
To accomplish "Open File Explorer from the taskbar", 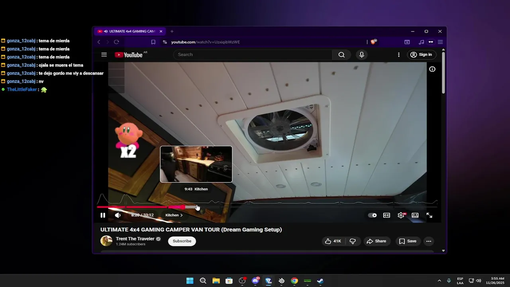I will 216,281.
